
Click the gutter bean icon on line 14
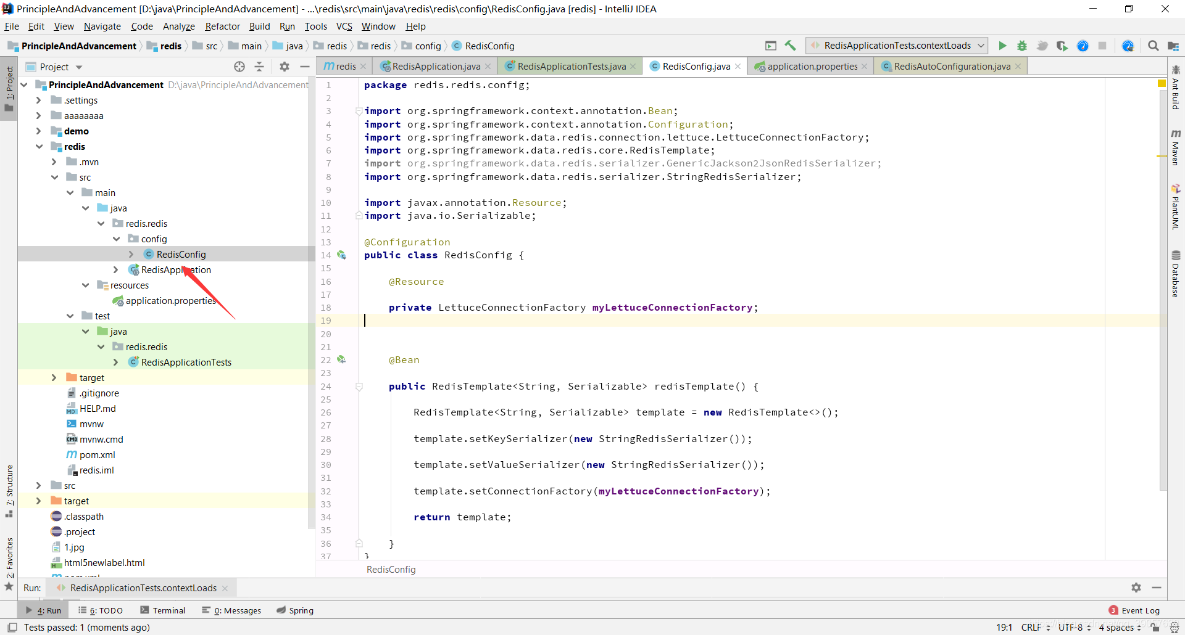pyautogui.click(x=341, y=255)
